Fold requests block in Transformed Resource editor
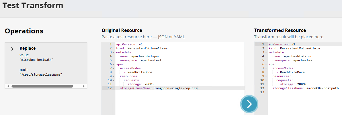 (266, 80)
